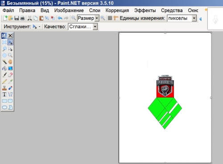Create a new image with toolbar icon

5,18
